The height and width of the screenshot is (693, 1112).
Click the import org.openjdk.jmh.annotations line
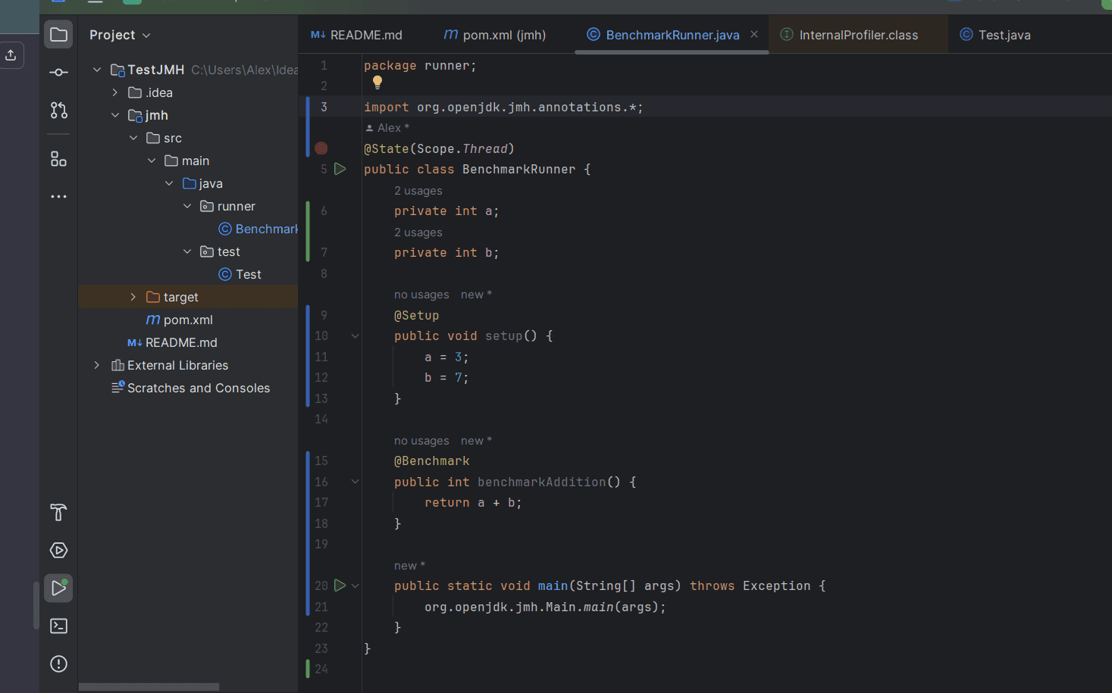coord(503,107)
